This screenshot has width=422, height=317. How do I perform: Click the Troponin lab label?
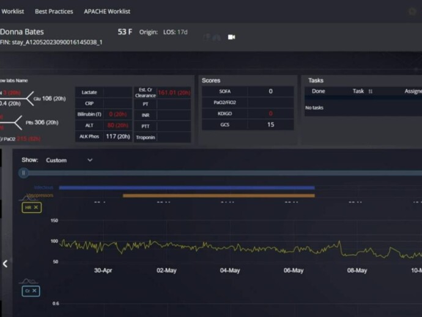tap(146, 137)
